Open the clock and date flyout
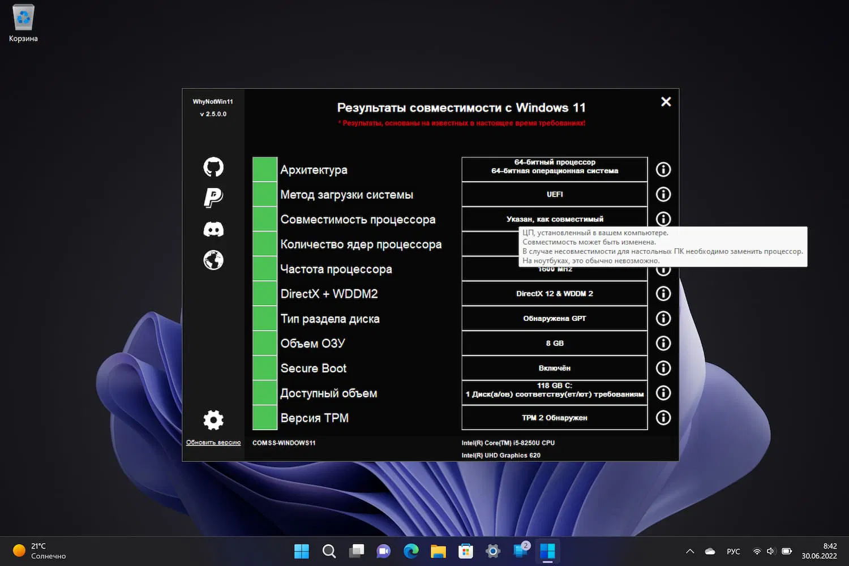The width and height of the screenshot is (849, 566). click(x=819, y=551)
